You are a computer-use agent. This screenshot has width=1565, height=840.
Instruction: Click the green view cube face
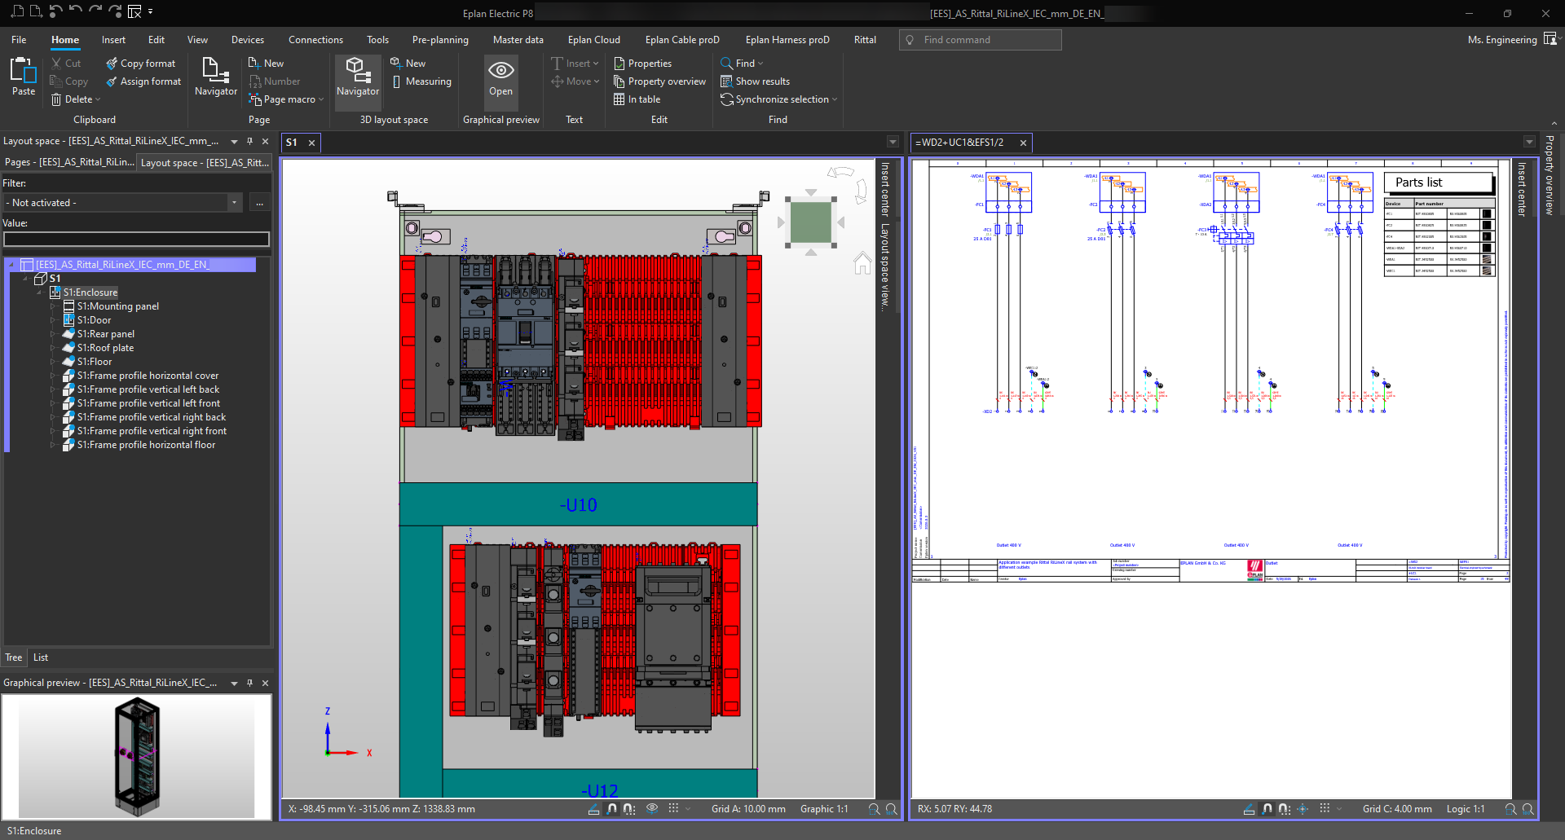(x=810, y=222)
